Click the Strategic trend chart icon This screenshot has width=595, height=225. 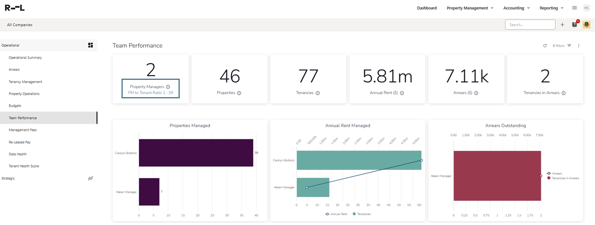pyautogui.click(x=90, y=178)
